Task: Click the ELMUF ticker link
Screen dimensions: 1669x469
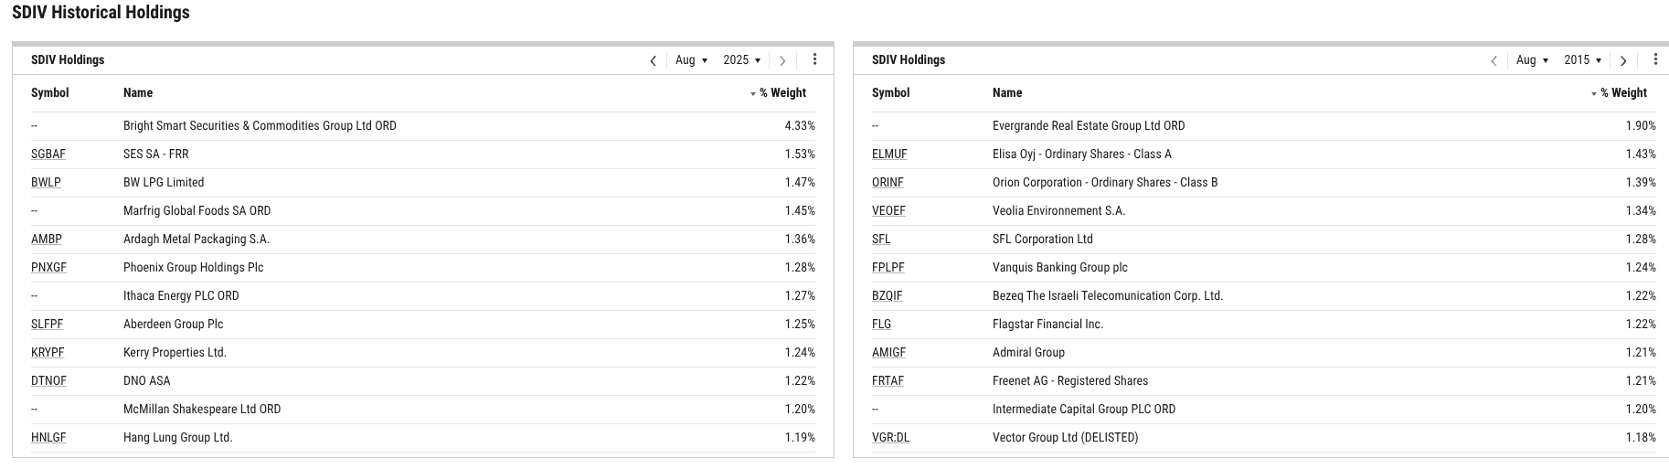Action: pyautogui.click(x=889, y=155)
